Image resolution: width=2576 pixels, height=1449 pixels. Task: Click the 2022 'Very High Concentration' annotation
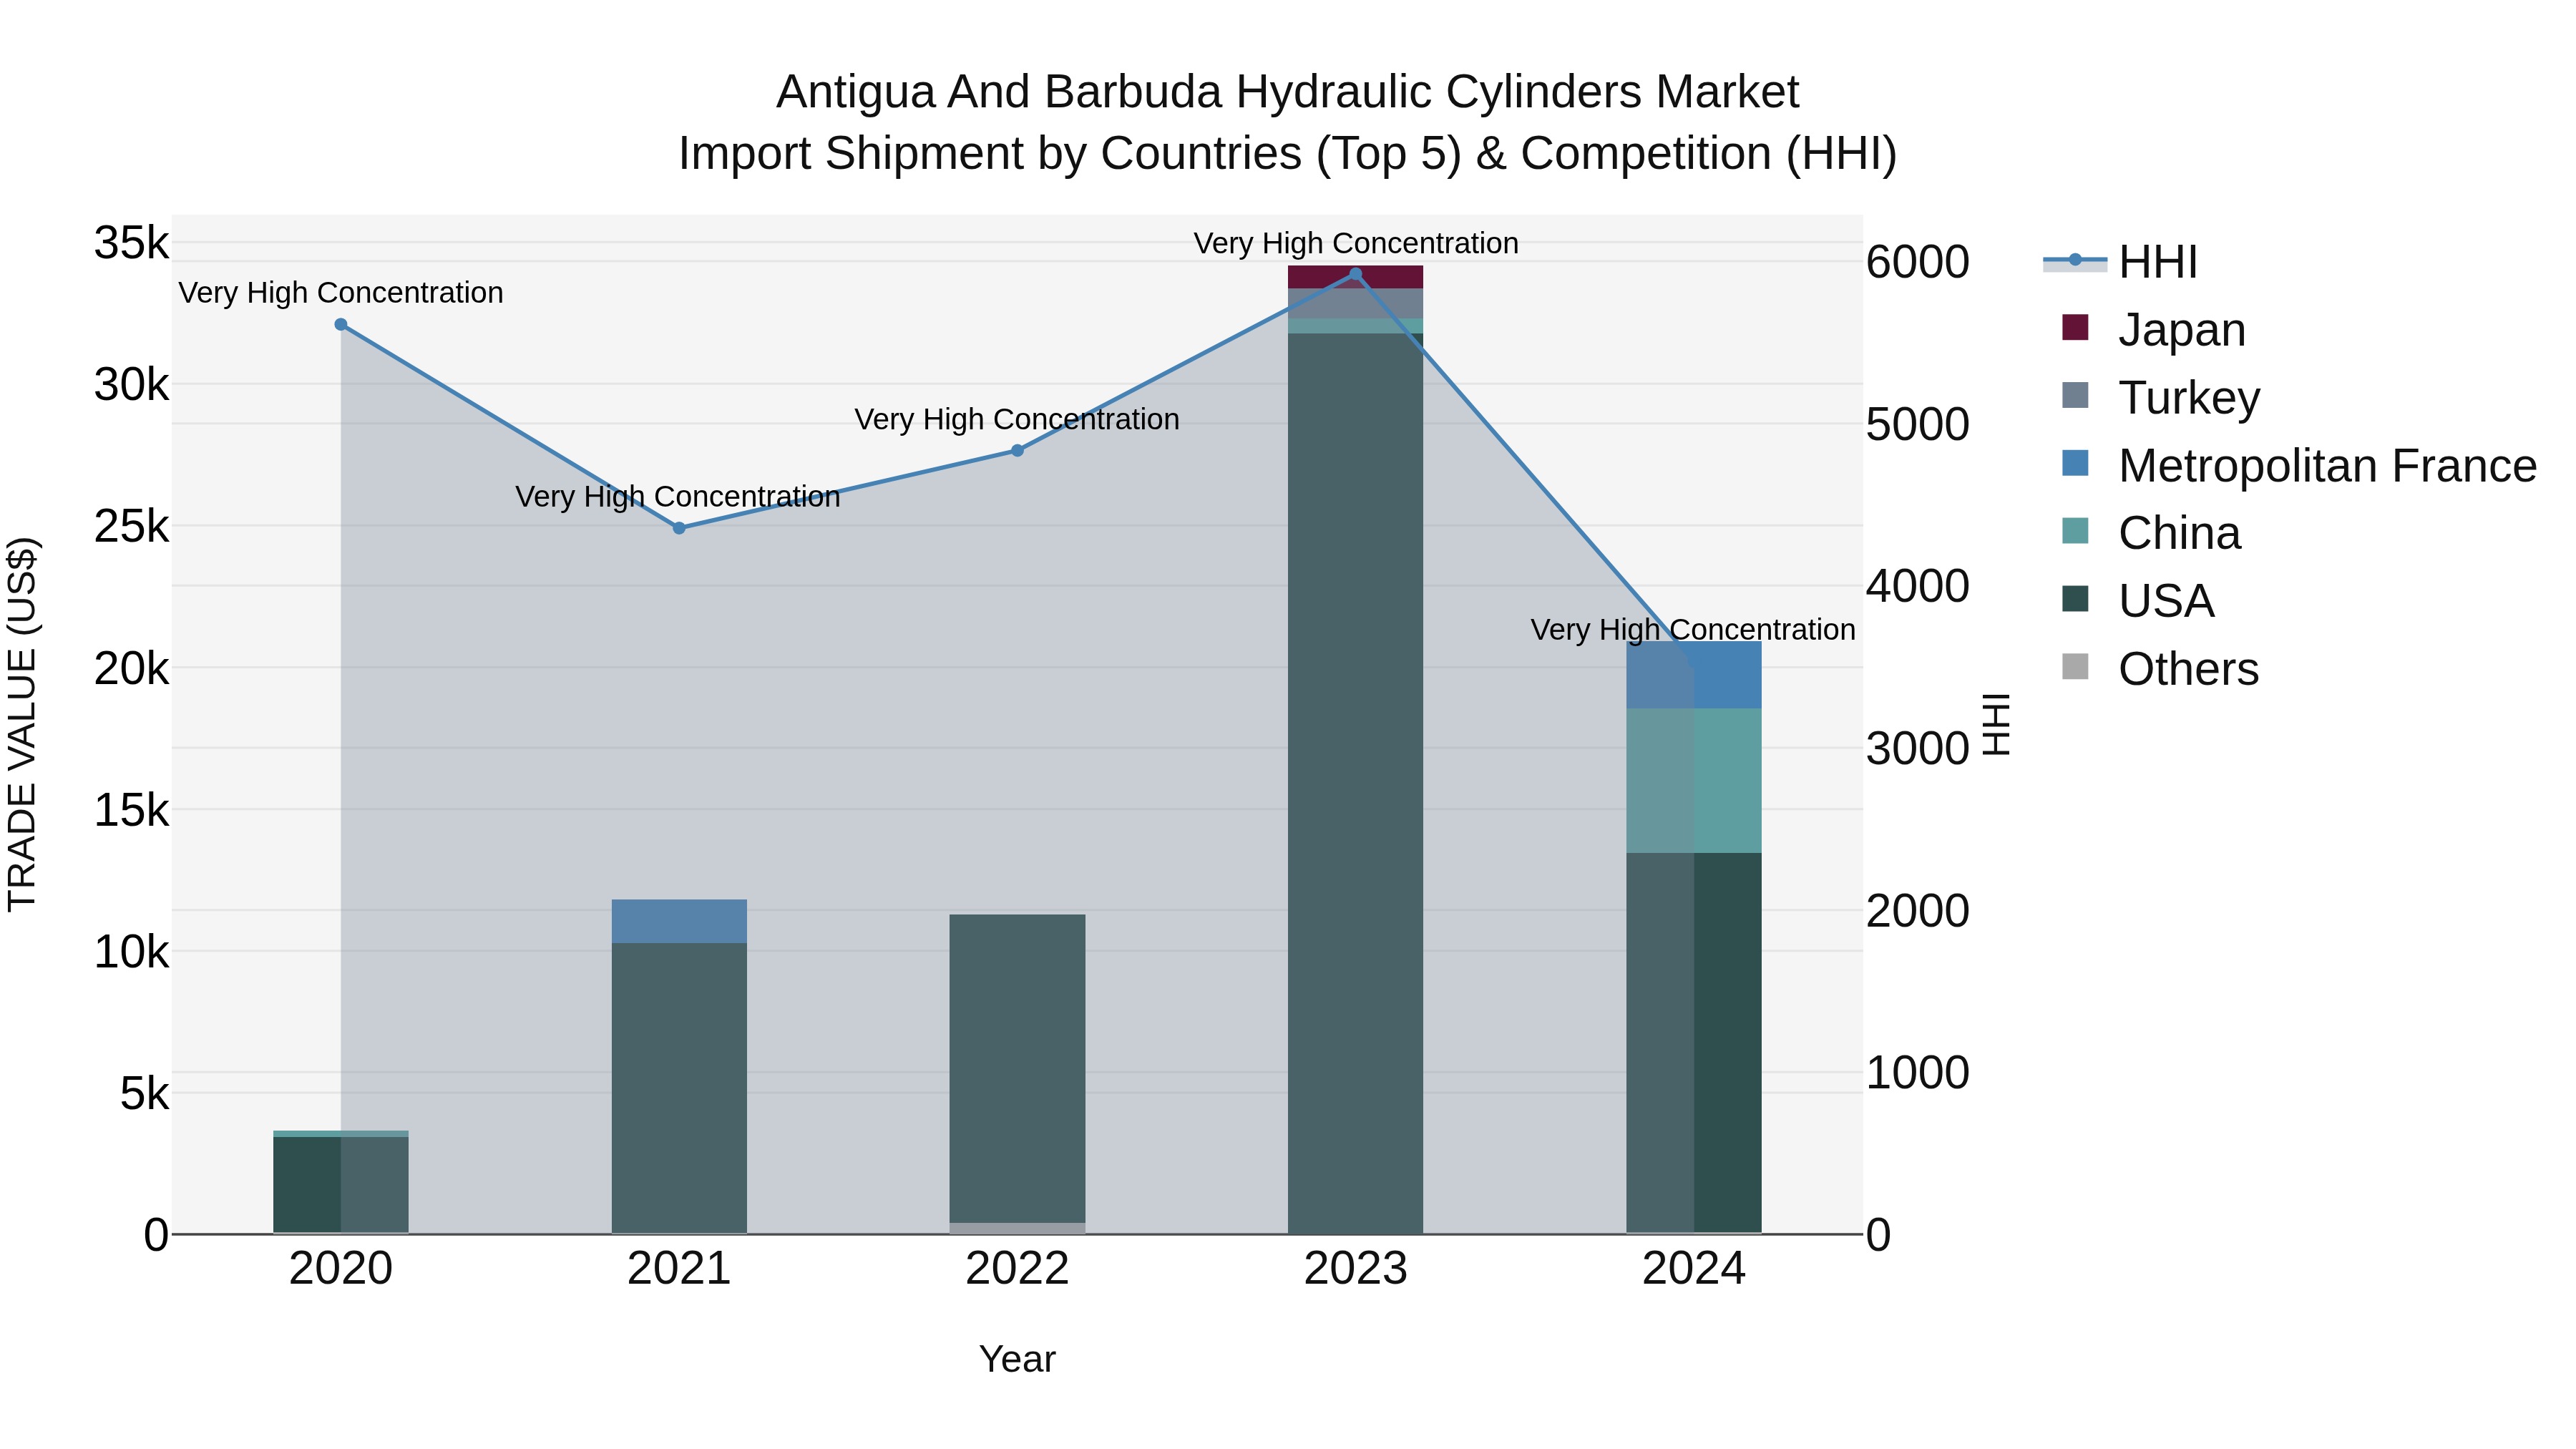pyautogui.click(x=1017, y=420)
